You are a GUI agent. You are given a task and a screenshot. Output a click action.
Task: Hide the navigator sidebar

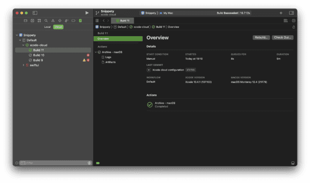pos(35,13)
